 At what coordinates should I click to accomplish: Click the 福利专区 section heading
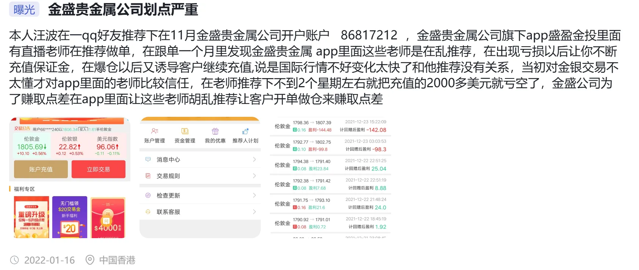click(24, 189)
